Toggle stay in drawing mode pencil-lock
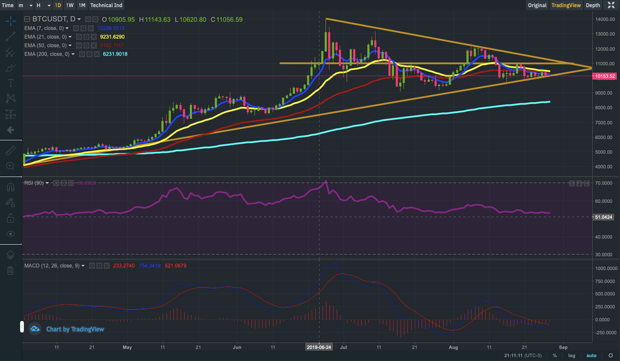Screen dimensions: 620x361 [10, 203]
